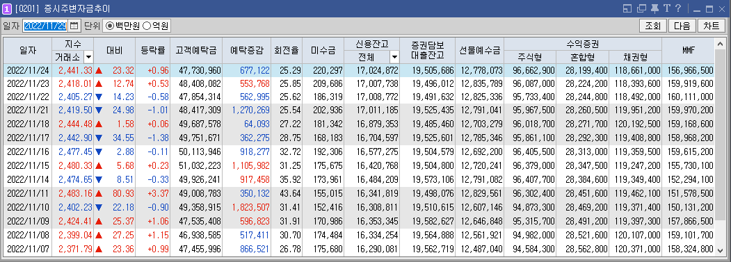Click the 조회 button

(652, 26)
